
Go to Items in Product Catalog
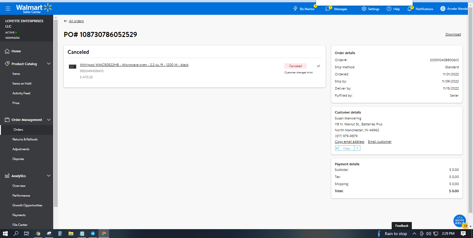pos(16,74)
